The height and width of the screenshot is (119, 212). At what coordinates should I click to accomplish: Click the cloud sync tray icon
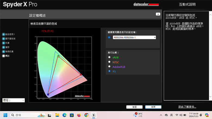[x=166, y=115]
